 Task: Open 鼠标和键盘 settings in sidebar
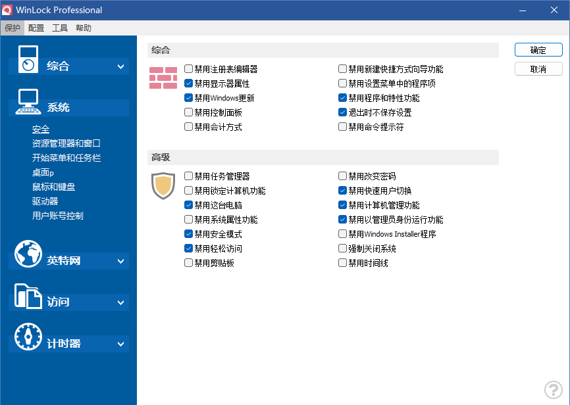point(53,187)
